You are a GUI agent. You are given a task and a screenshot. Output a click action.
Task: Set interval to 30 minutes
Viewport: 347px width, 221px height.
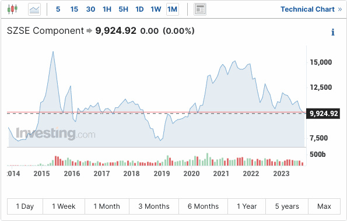(90, 9)
